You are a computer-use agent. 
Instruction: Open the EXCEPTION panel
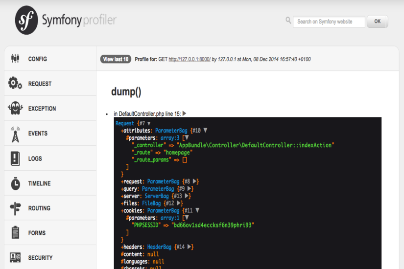pyautogui.click(x=50, y=109)
